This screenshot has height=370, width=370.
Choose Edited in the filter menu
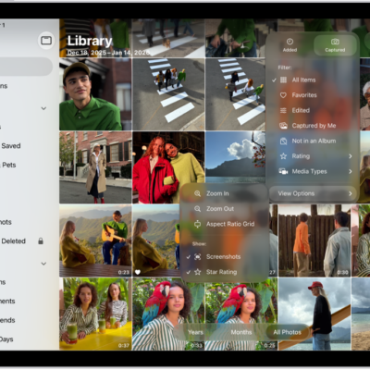click(x=312, y=110)
